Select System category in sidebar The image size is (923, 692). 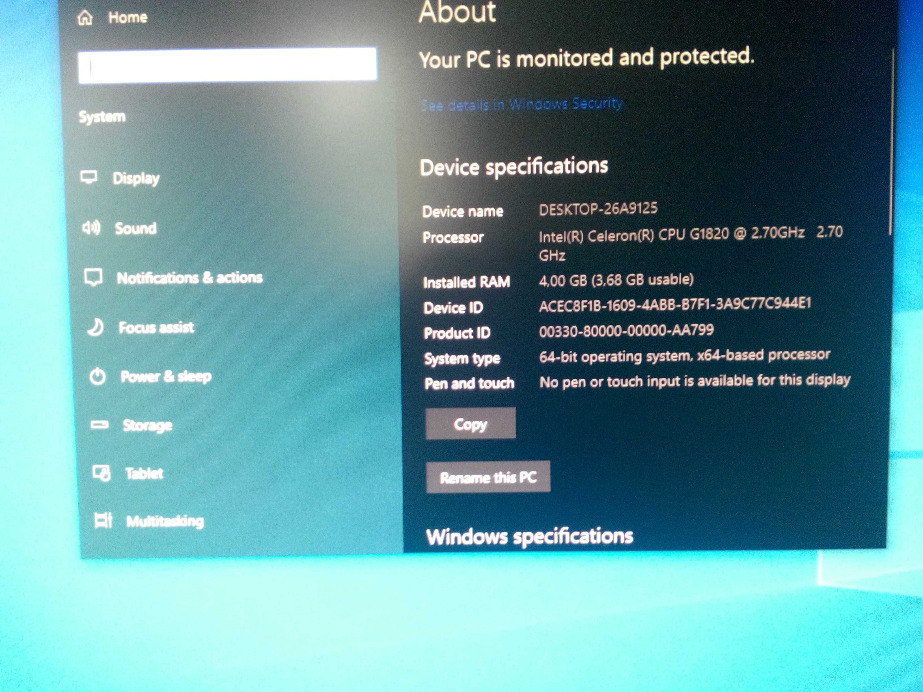point(102,116)
